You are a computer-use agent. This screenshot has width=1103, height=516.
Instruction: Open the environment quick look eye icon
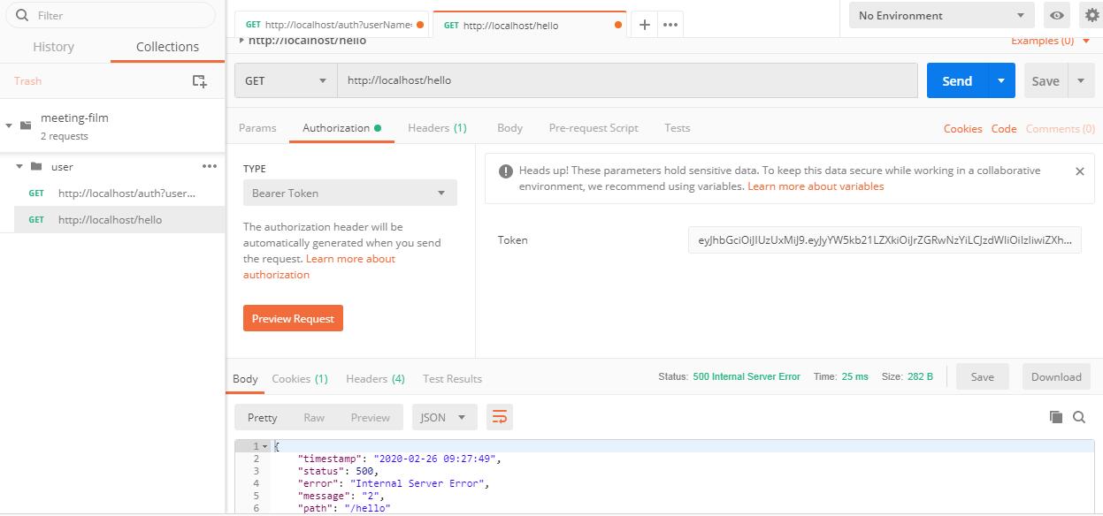coord(1056,15)
